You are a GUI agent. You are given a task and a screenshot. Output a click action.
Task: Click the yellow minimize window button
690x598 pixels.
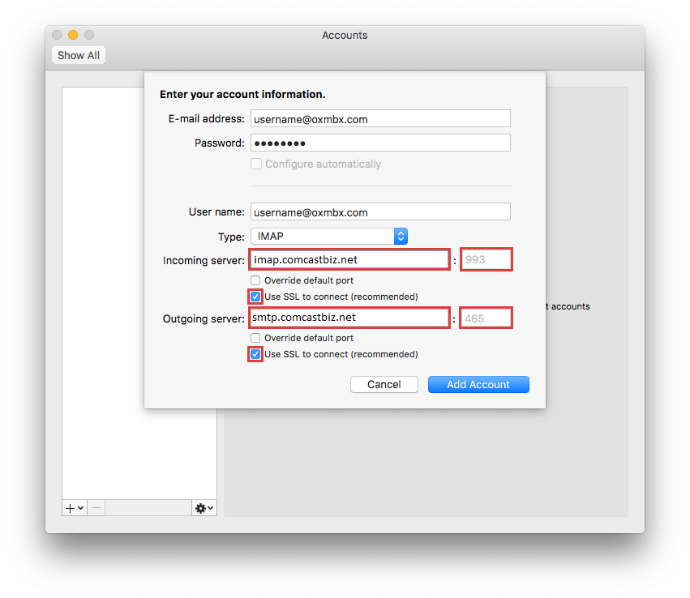click(x=73, y=35)
